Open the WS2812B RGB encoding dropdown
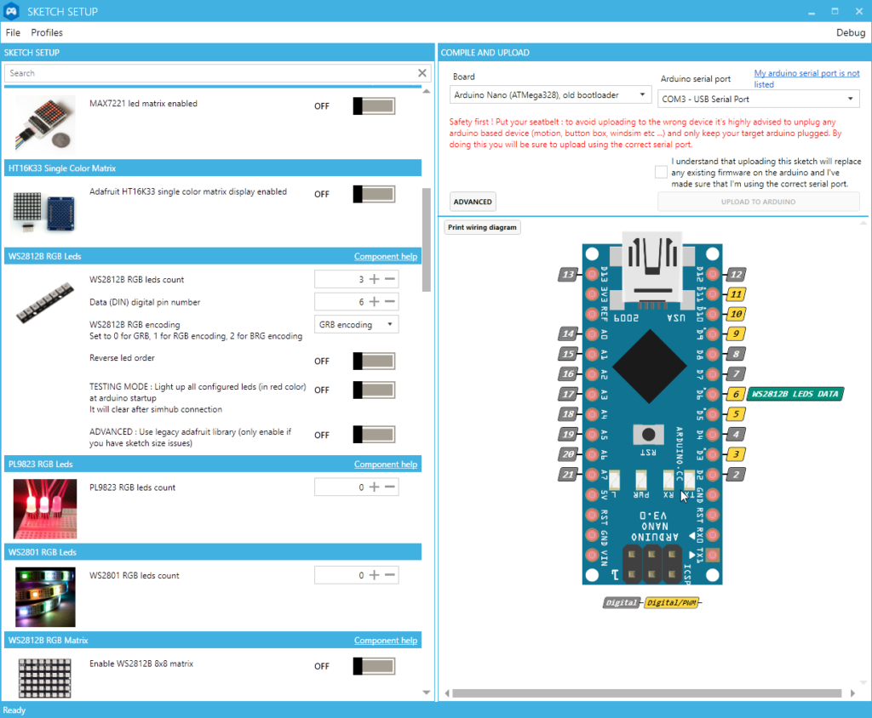Screen dimensions: 872x718 tap(357, 324)
